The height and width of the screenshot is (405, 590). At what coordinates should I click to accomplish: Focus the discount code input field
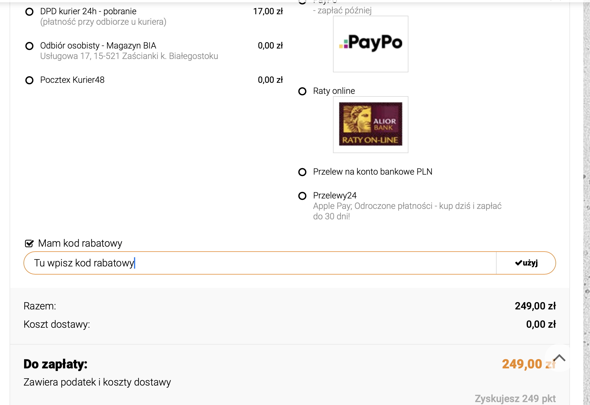(260, 263)
